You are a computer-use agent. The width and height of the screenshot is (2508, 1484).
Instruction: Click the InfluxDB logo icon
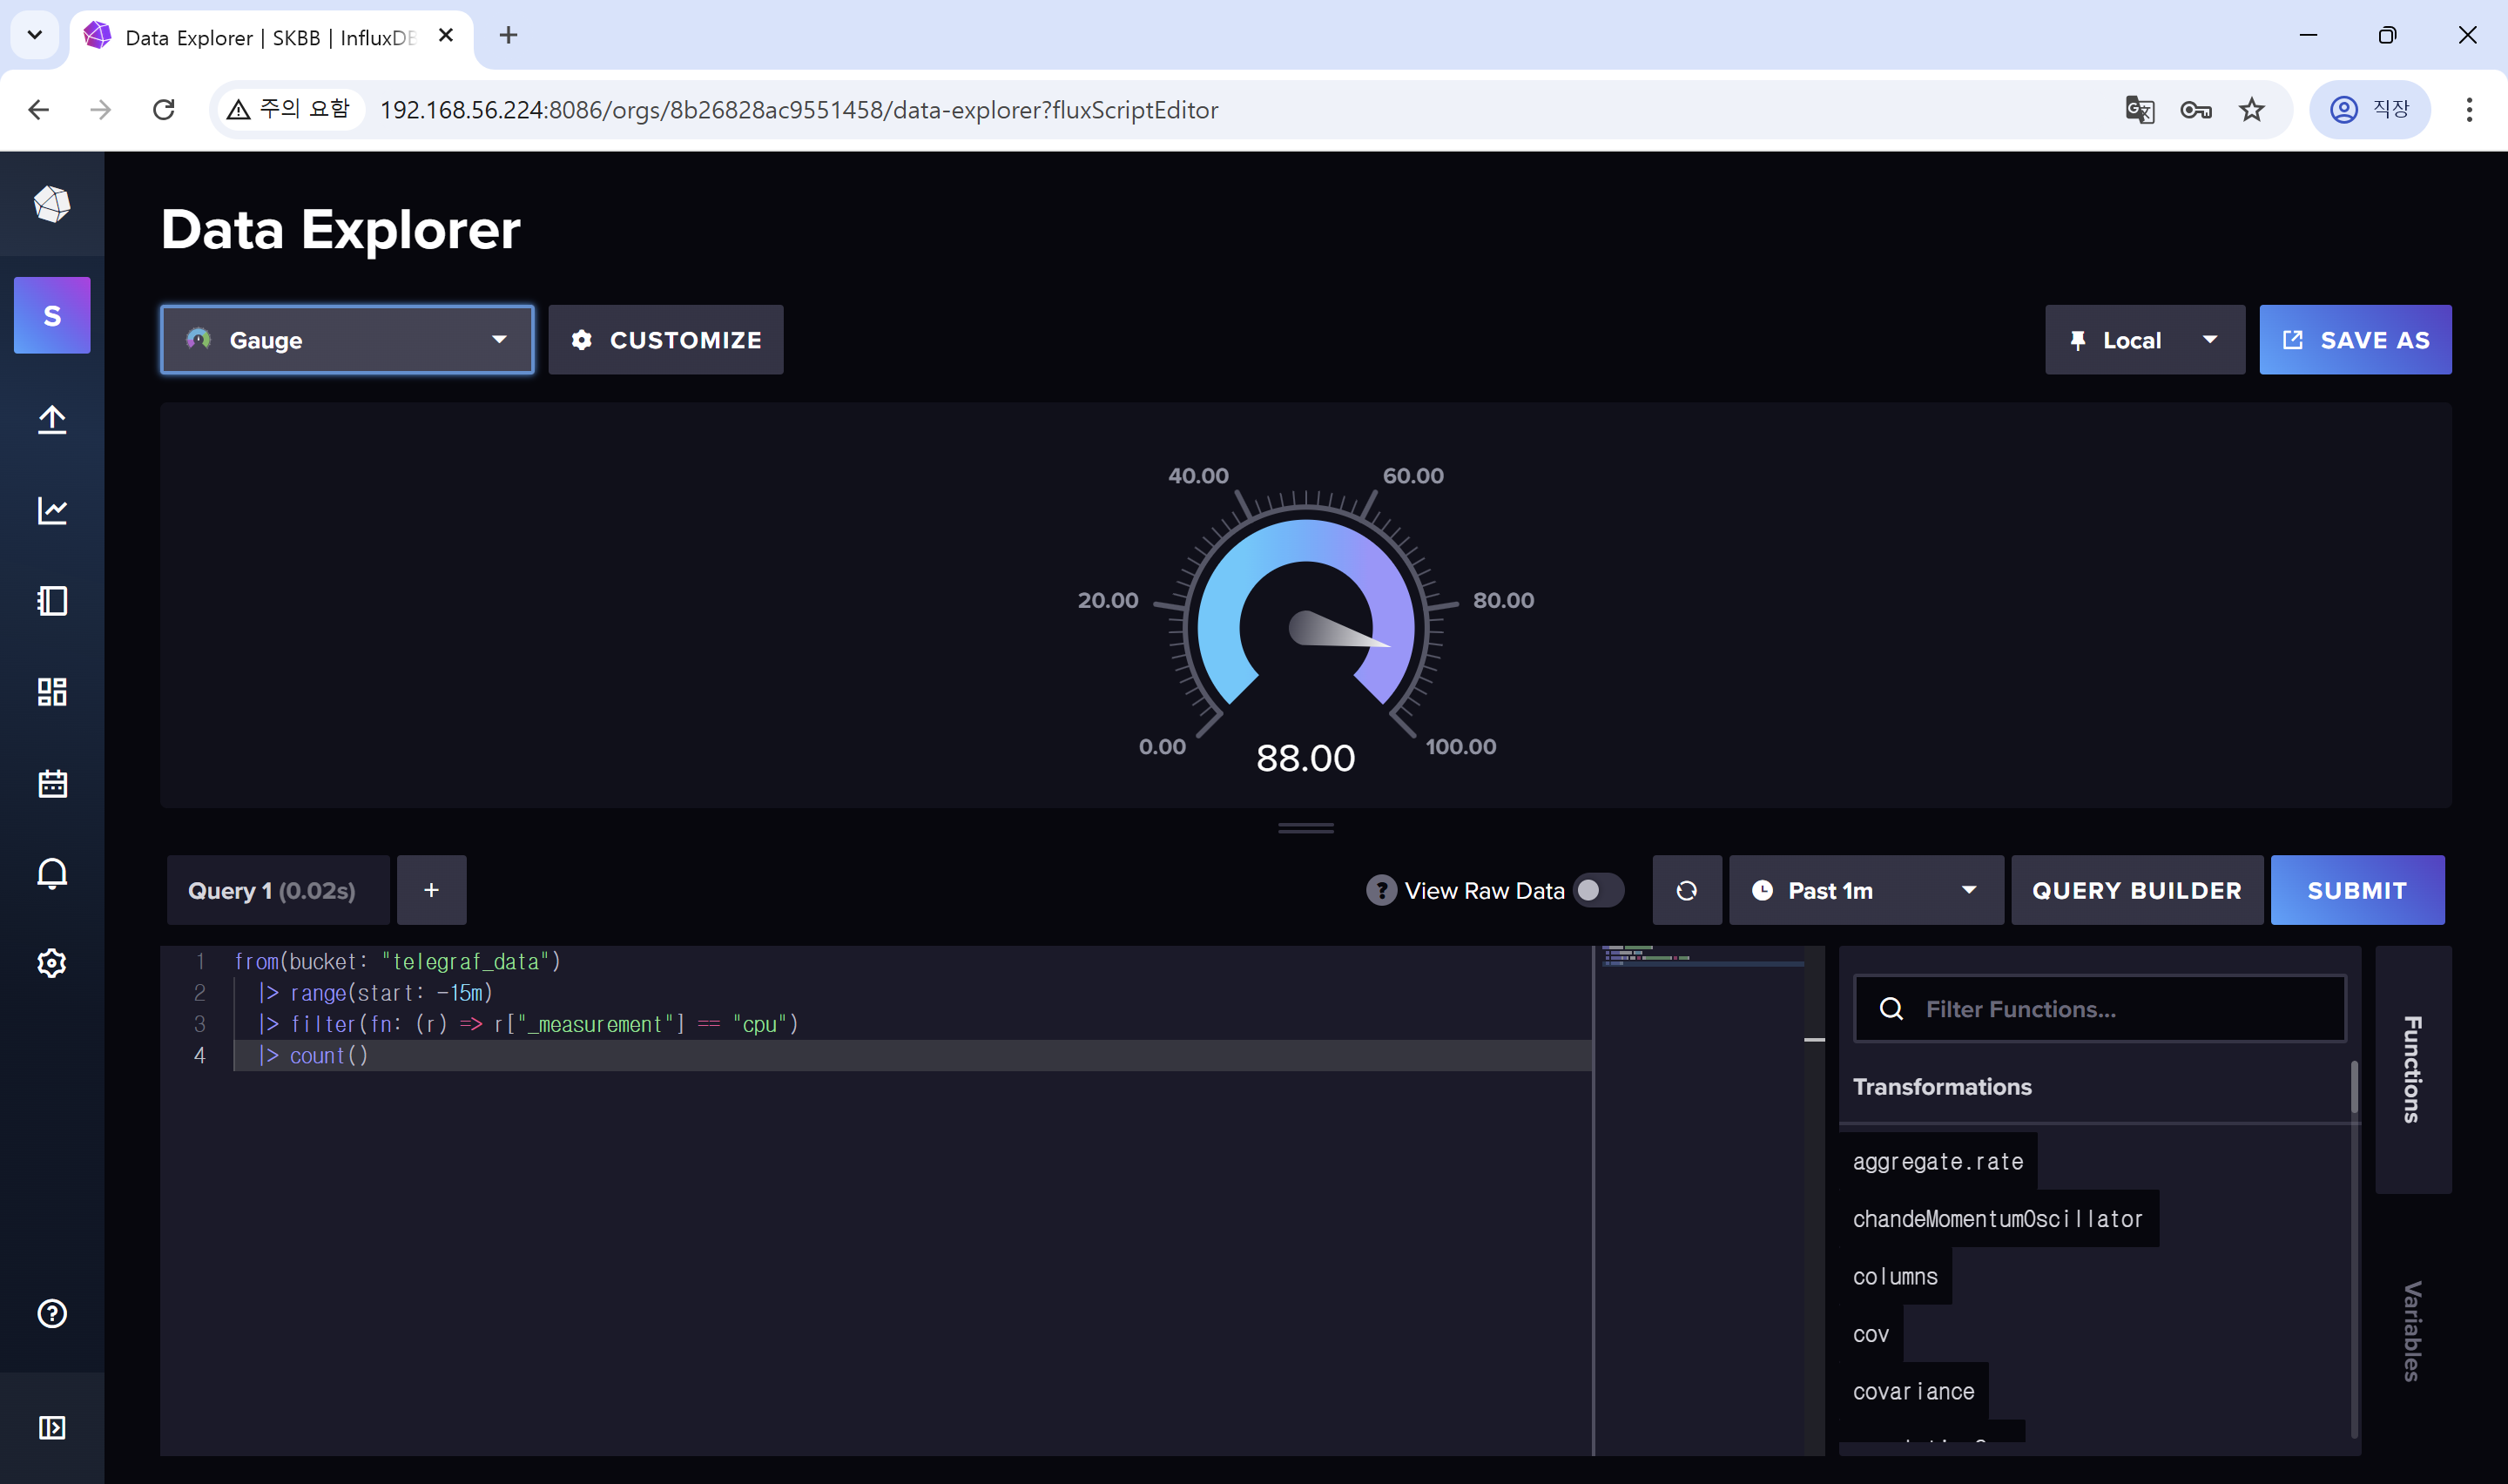(x=52, y=204)
